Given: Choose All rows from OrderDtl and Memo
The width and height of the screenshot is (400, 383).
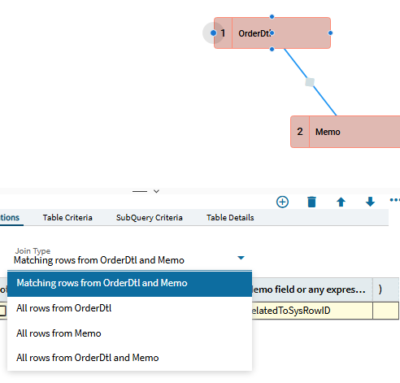Looking at the screenshot, I should pyautogui.click(x=129, y=358).
